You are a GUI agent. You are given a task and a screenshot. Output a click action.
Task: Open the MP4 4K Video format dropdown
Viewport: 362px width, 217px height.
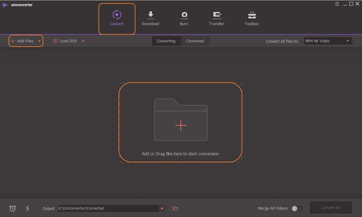click(328, 41)
